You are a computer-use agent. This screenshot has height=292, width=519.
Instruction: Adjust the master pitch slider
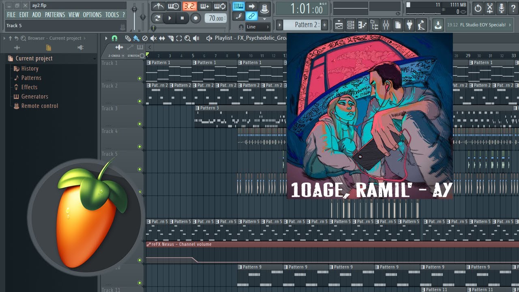pyautogui.click(x=143, y=17)
